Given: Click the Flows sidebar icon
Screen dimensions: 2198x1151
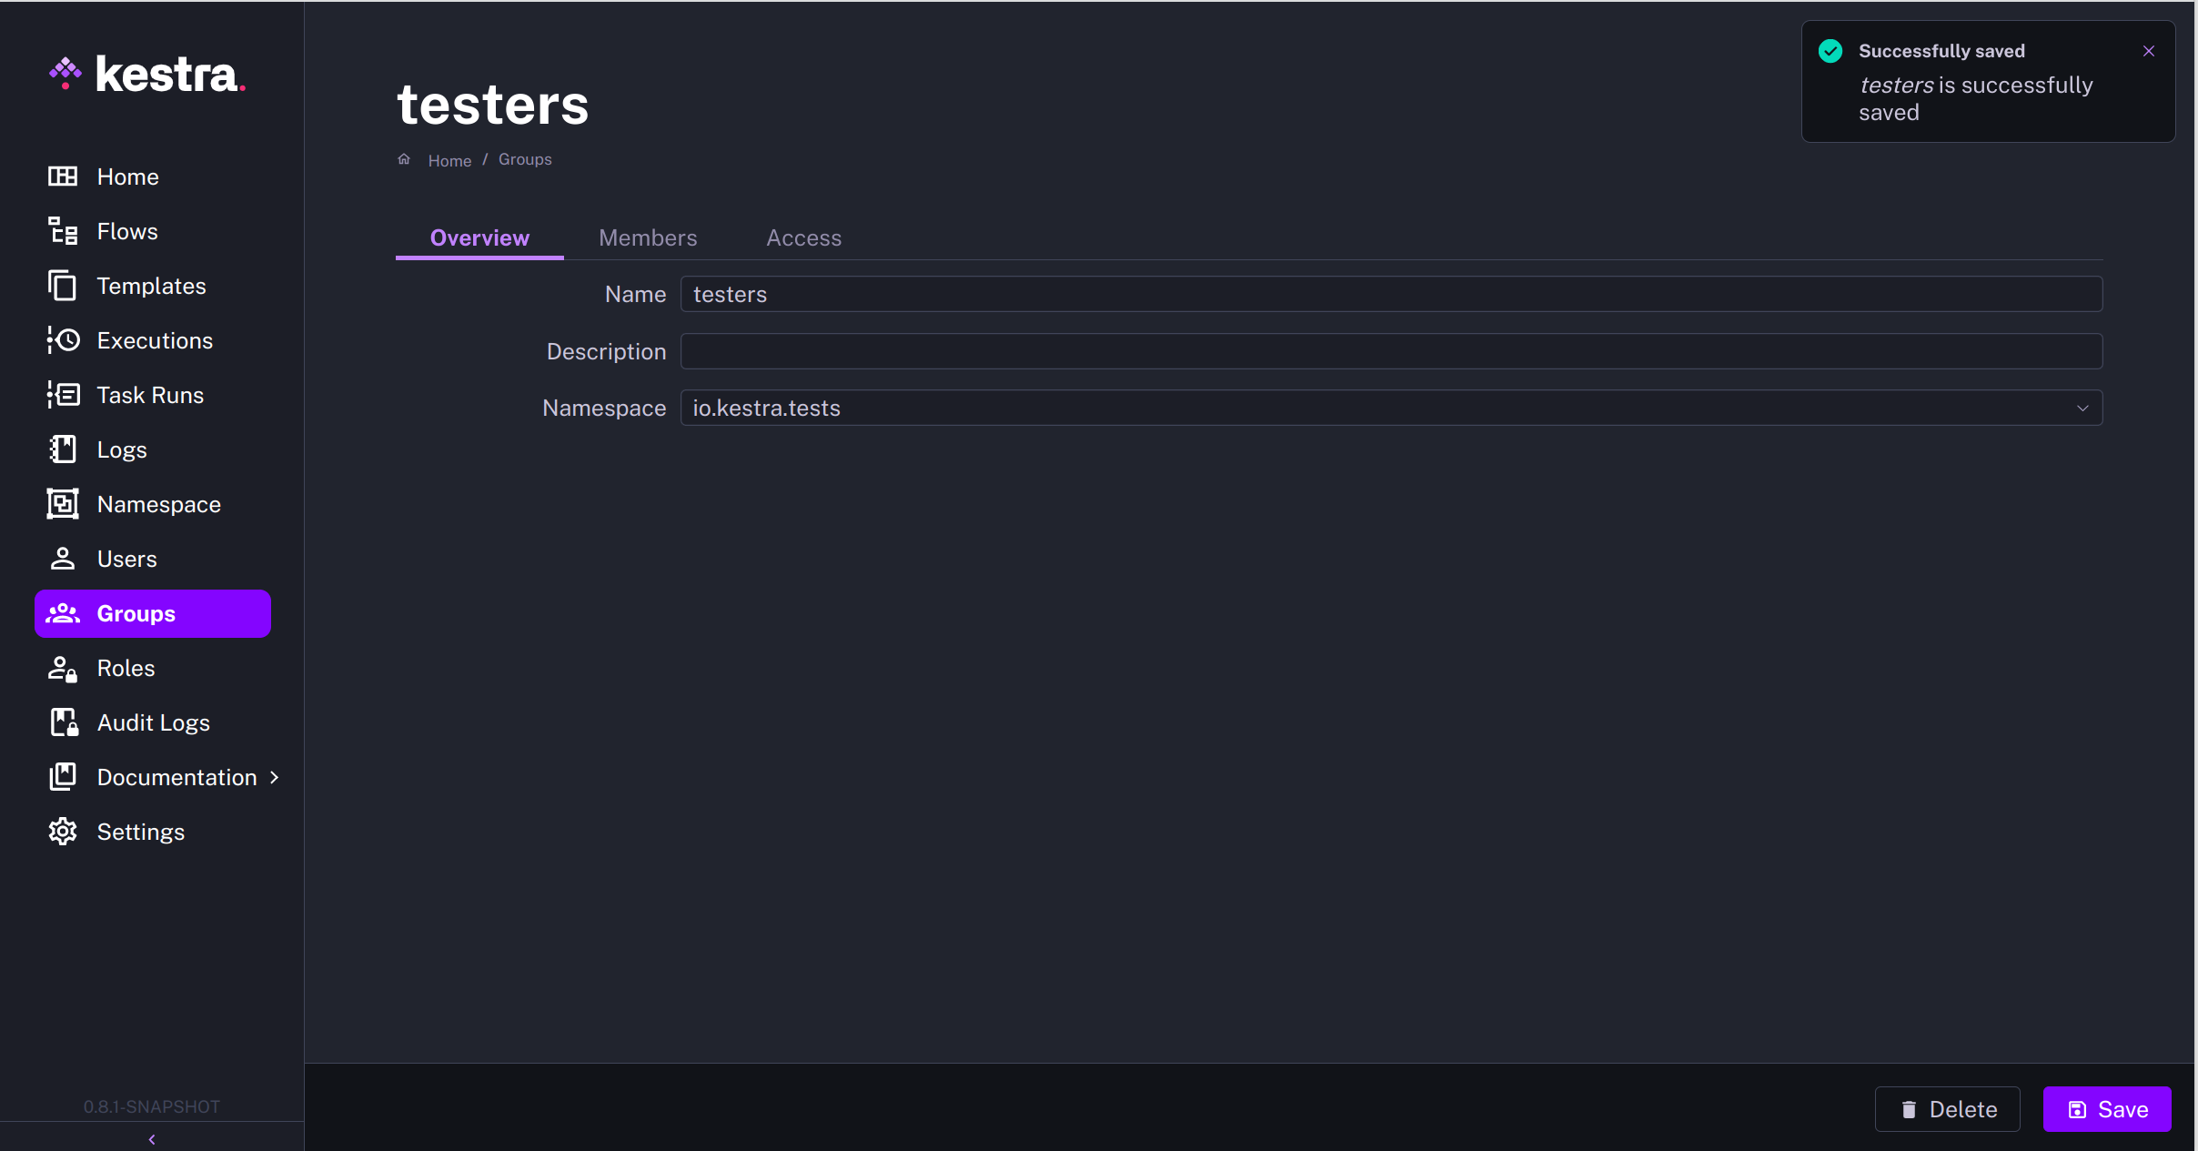Looking at the screenshot, I should coord(63,231).
